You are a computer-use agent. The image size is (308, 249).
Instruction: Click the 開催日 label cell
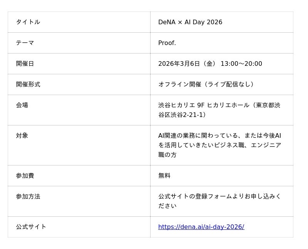point(25,64)
